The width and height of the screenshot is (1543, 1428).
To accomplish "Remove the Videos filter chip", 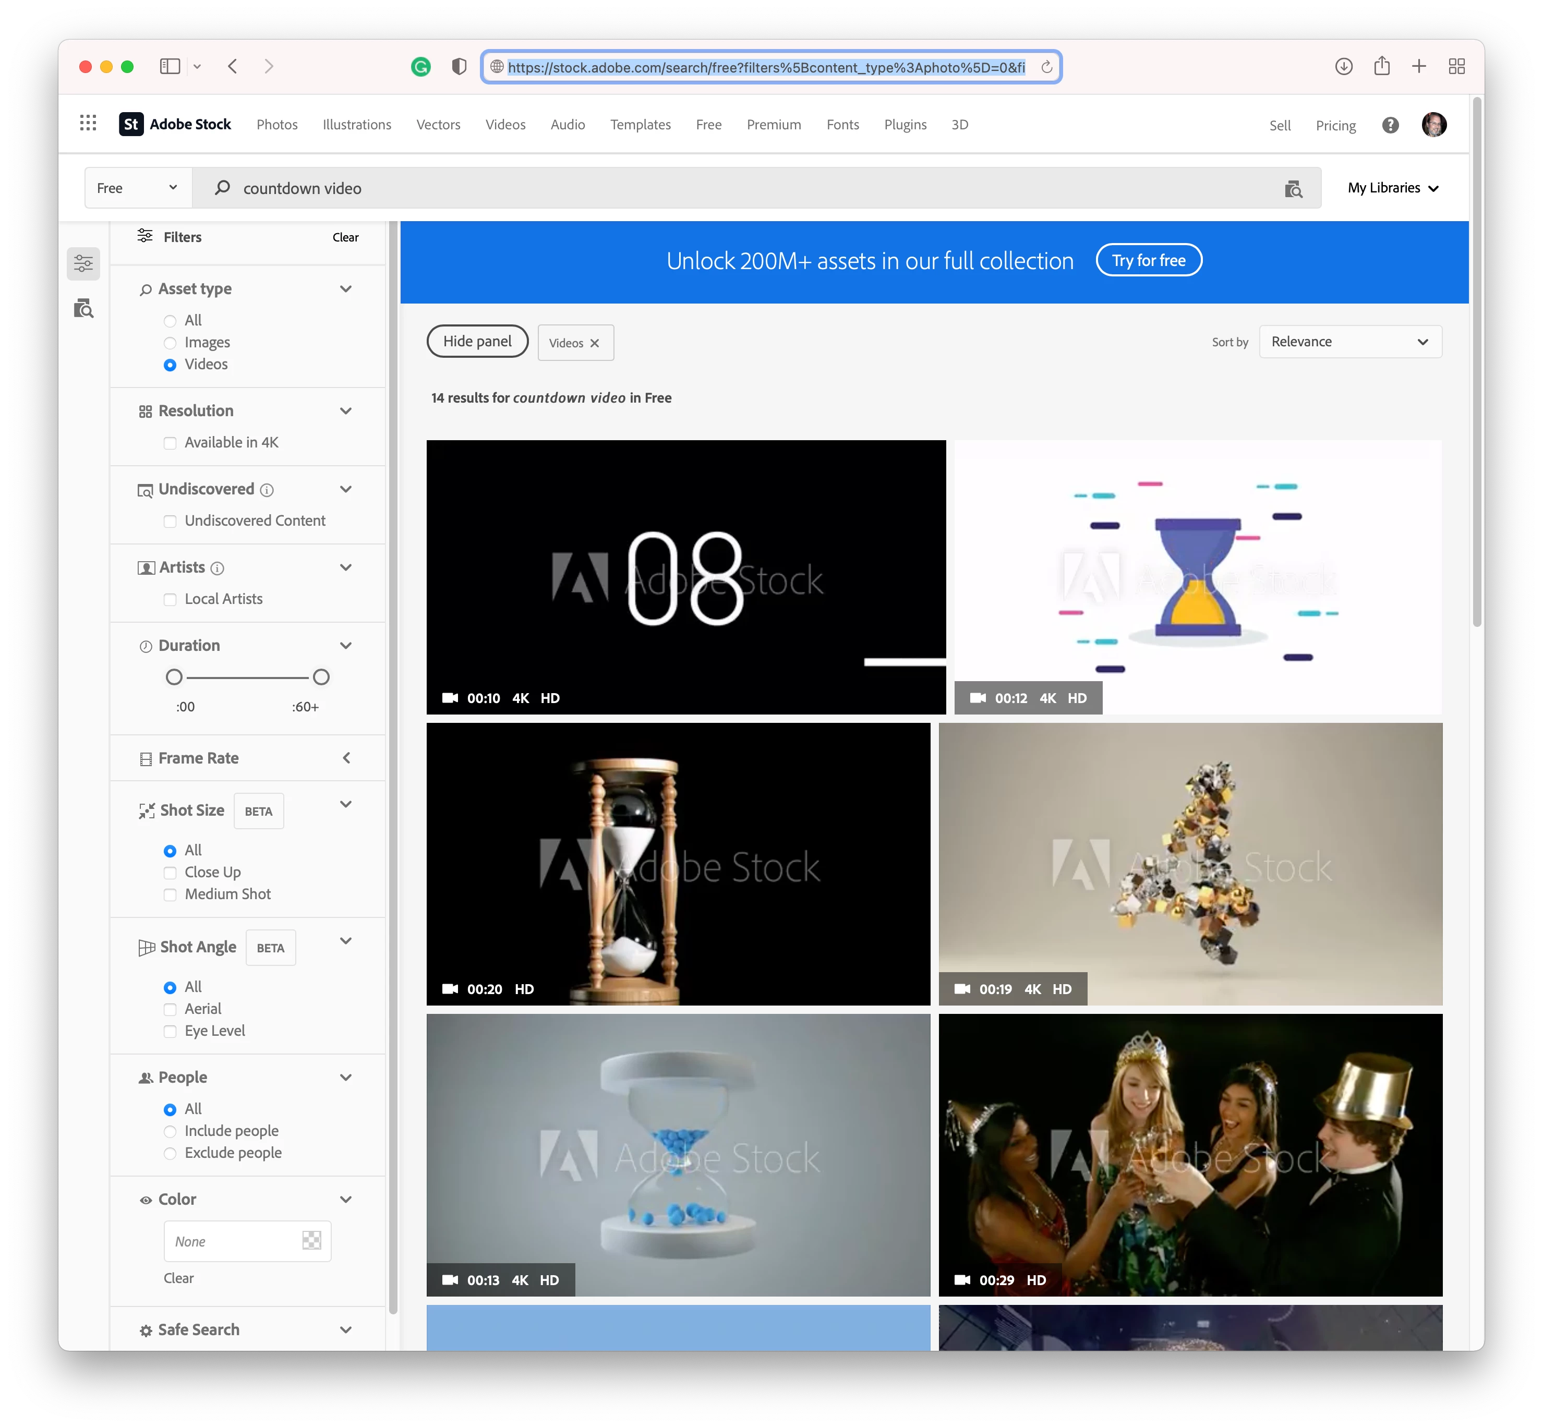I will (594, 343).
